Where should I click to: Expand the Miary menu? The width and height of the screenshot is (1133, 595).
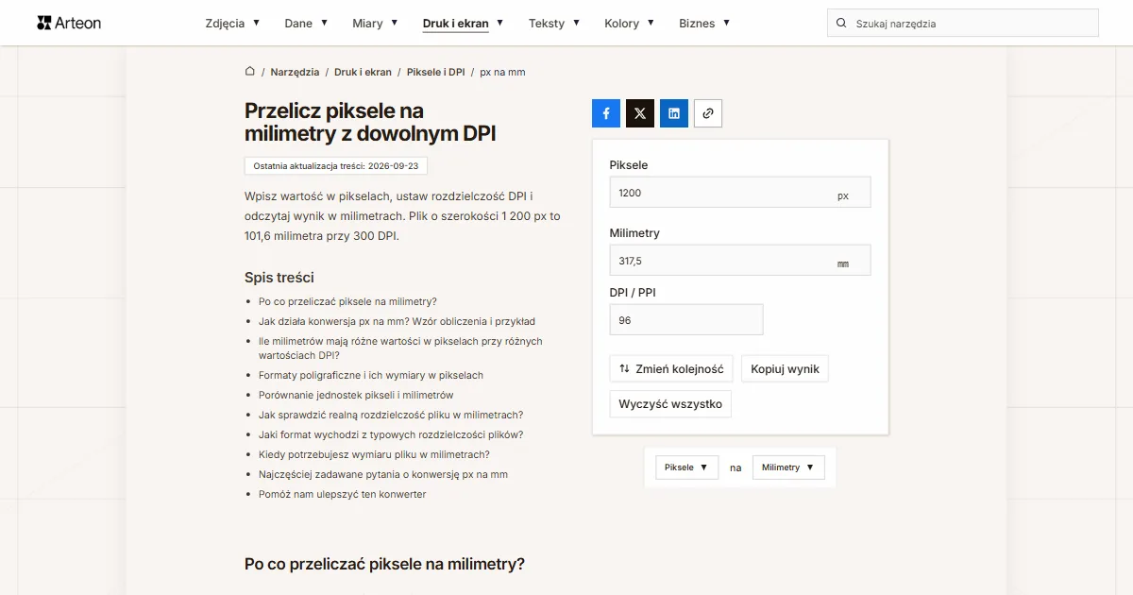(x=375, y=24)
